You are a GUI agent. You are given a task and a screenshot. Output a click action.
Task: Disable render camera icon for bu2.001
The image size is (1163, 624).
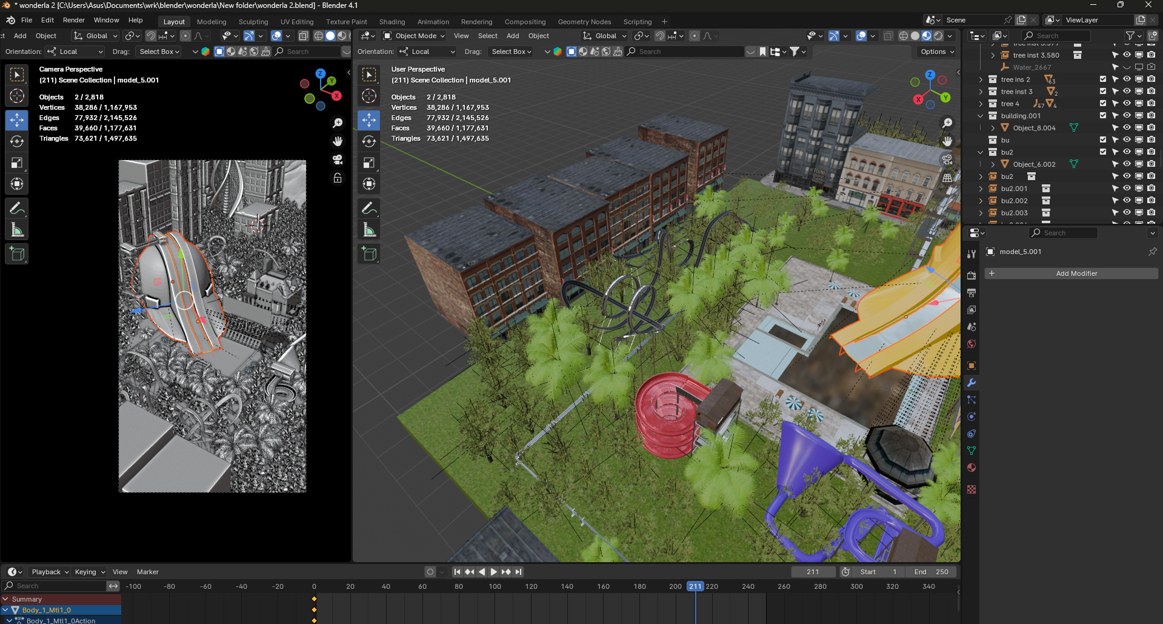(1151, 189)
